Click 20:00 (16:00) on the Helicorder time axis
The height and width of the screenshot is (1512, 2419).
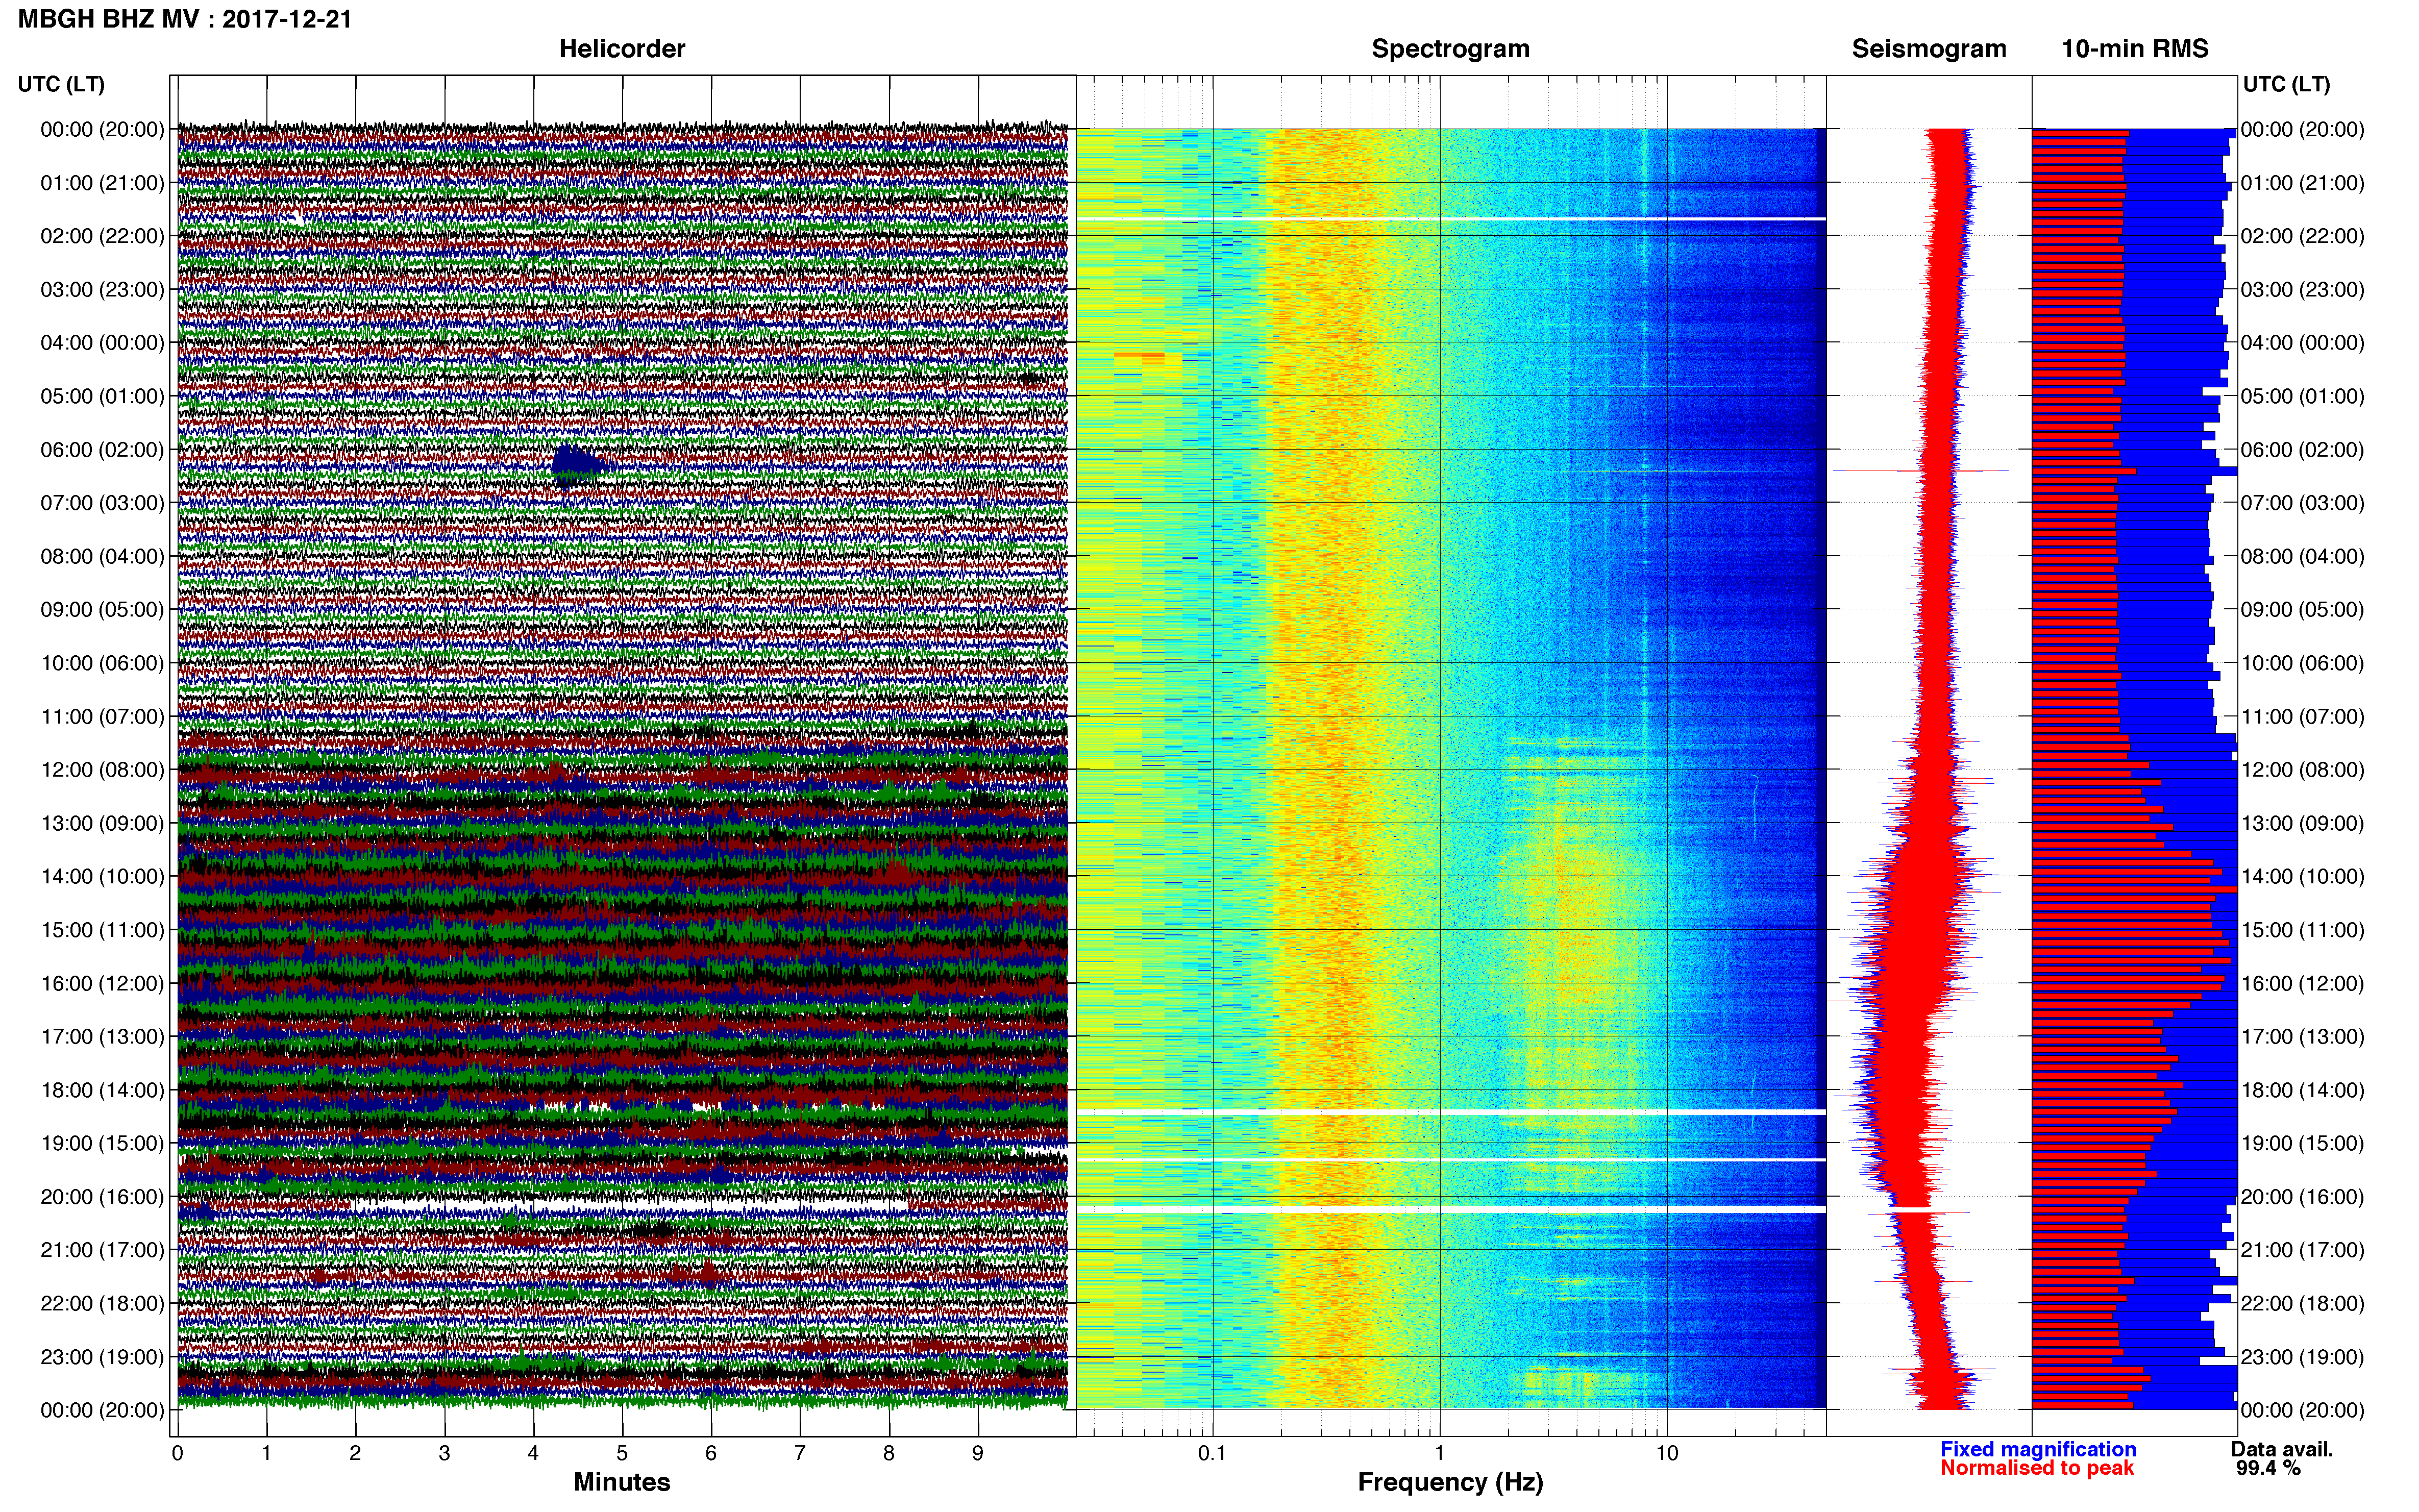(102, 1197)
